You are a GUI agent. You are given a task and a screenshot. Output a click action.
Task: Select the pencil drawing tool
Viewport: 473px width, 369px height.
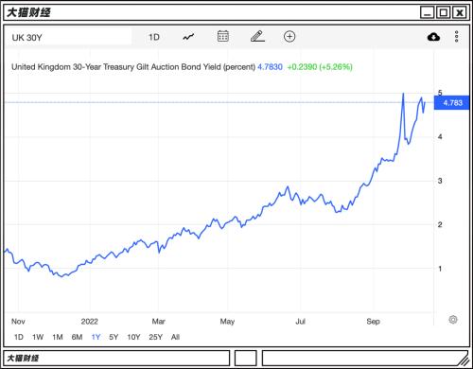tap(257, 36)
